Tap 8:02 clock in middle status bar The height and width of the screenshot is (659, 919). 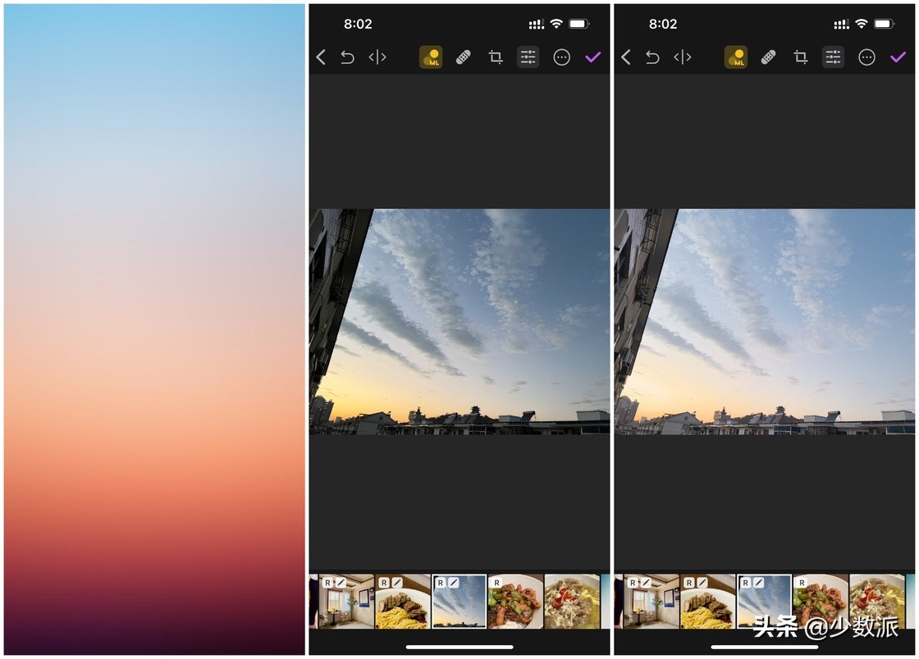coord(358,24)
